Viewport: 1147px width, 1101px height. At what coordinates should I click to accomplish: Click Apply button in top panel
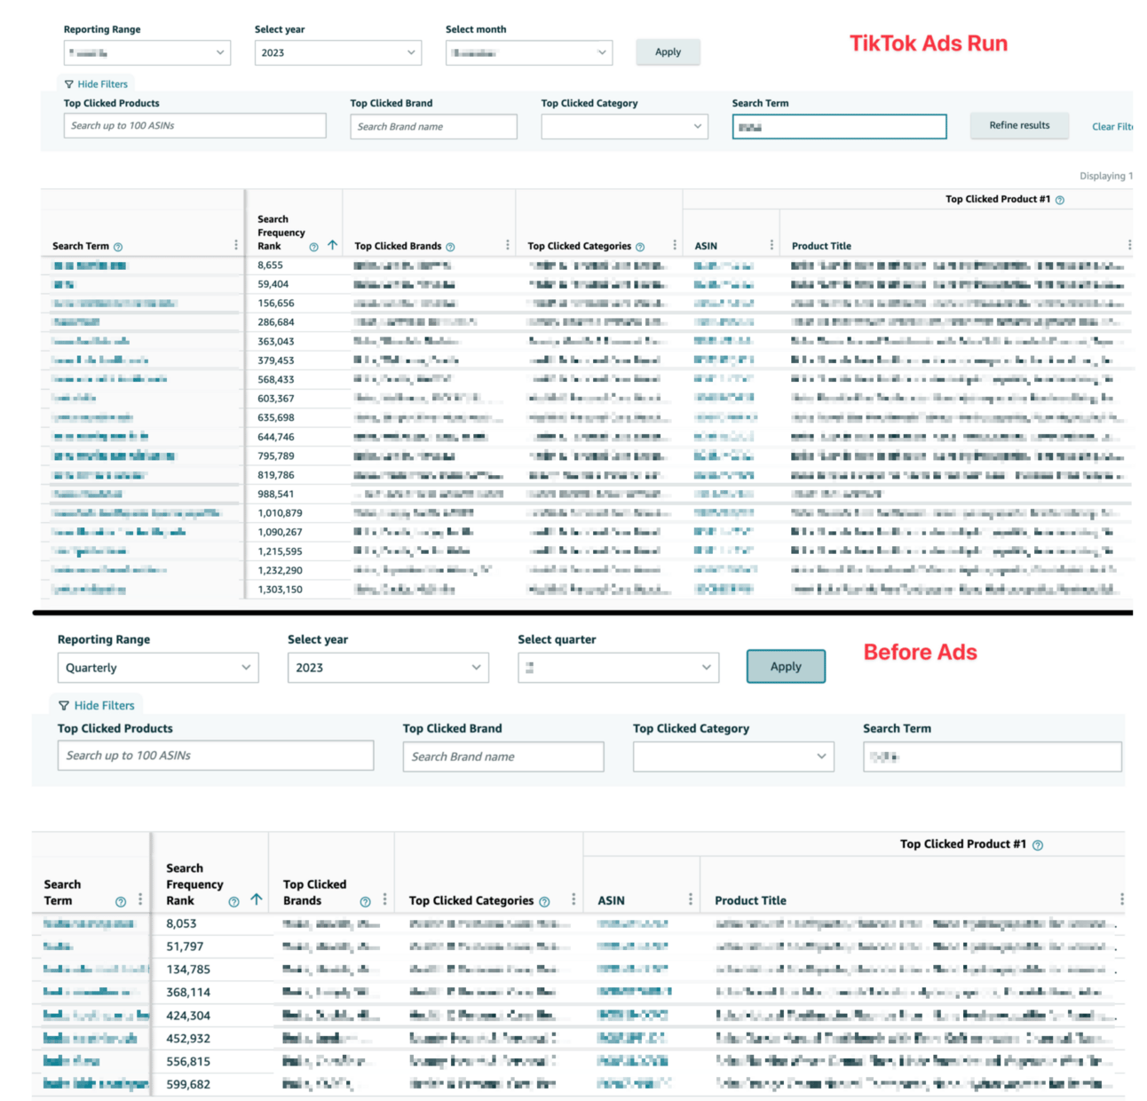pos(668,51)
